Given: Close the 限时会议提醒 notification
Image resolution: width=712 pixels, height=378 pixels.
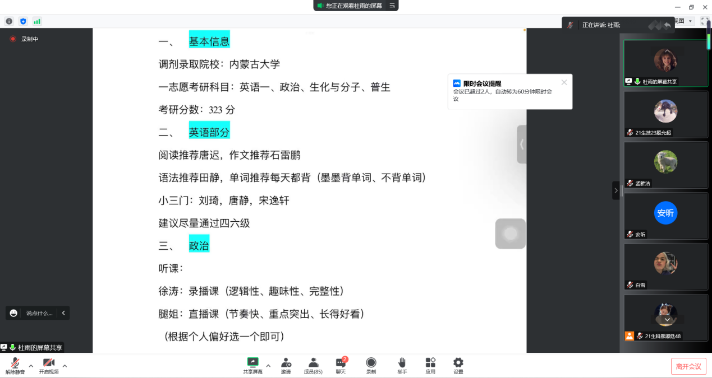Looking at the screenshot, I should point(564,82).
